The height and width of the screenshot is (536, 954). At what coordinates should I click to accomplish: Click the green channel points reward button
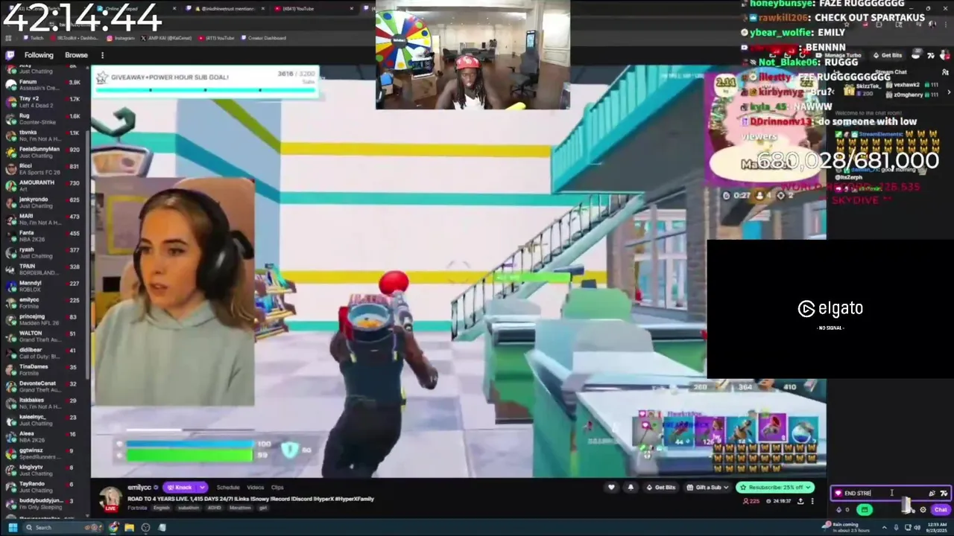point(865,510)
